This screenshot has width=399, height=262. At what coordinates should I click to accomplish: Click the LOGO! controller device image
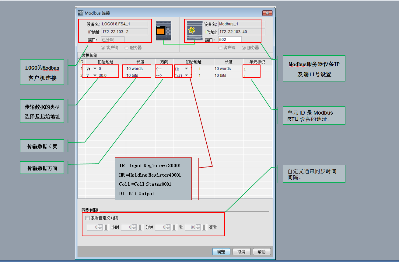point(163,30)
